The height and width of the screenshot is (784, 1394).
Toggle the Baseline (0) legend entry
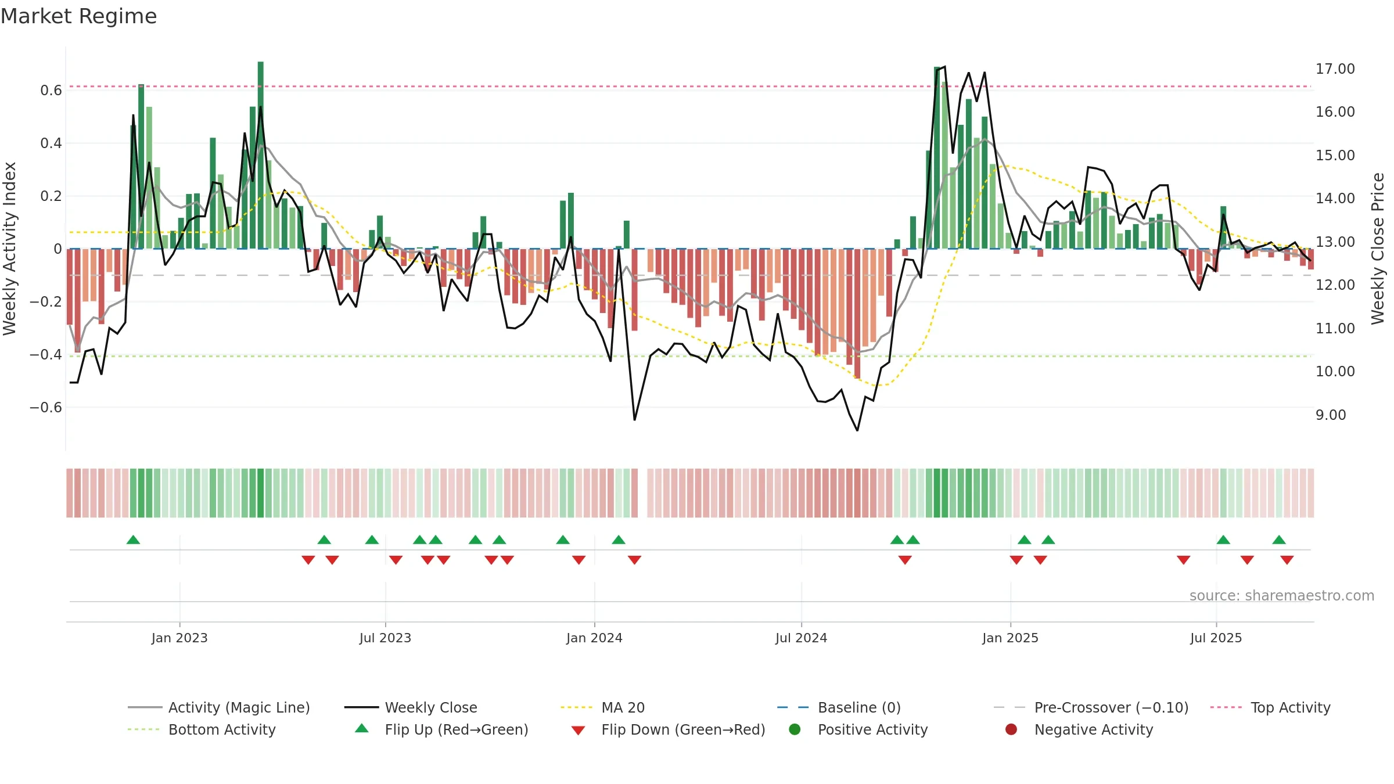click(x=839, y=707)
